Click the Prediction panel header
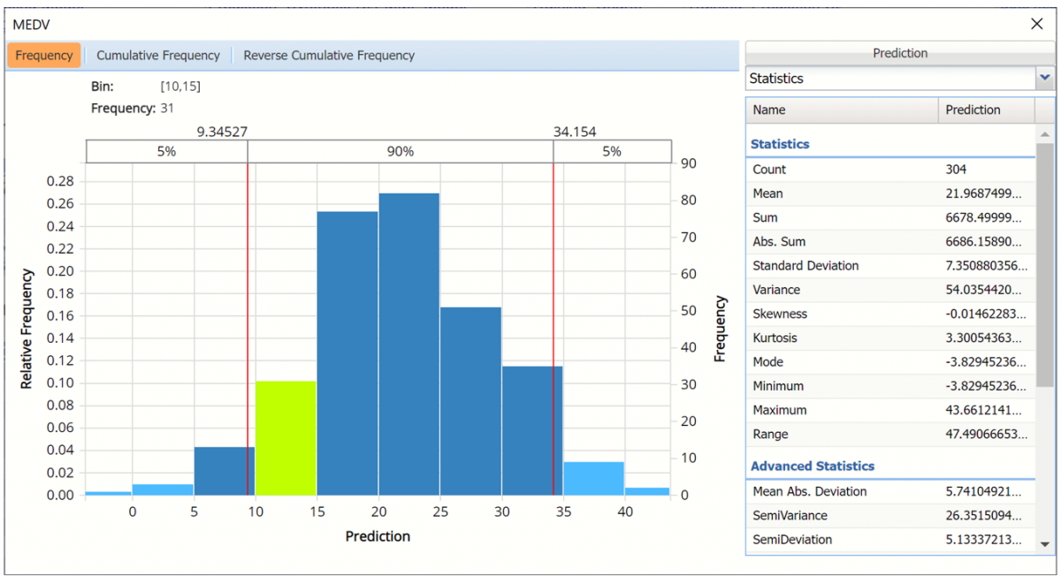This screenshot has height=576, width=1061. point(900,53)
